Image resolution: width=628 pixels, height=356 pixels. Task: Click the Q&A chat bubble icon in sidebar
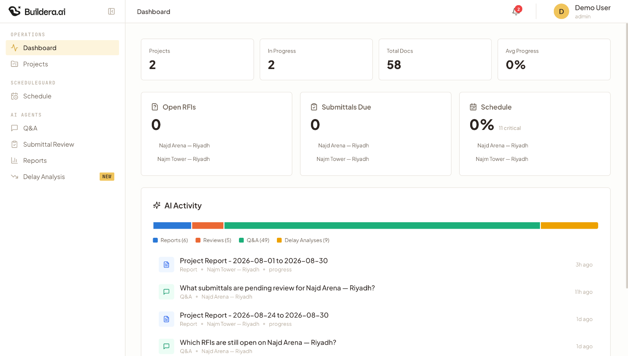[14, 128]
